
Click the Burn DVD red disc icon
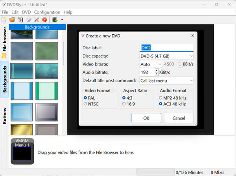tap(45, 20)
